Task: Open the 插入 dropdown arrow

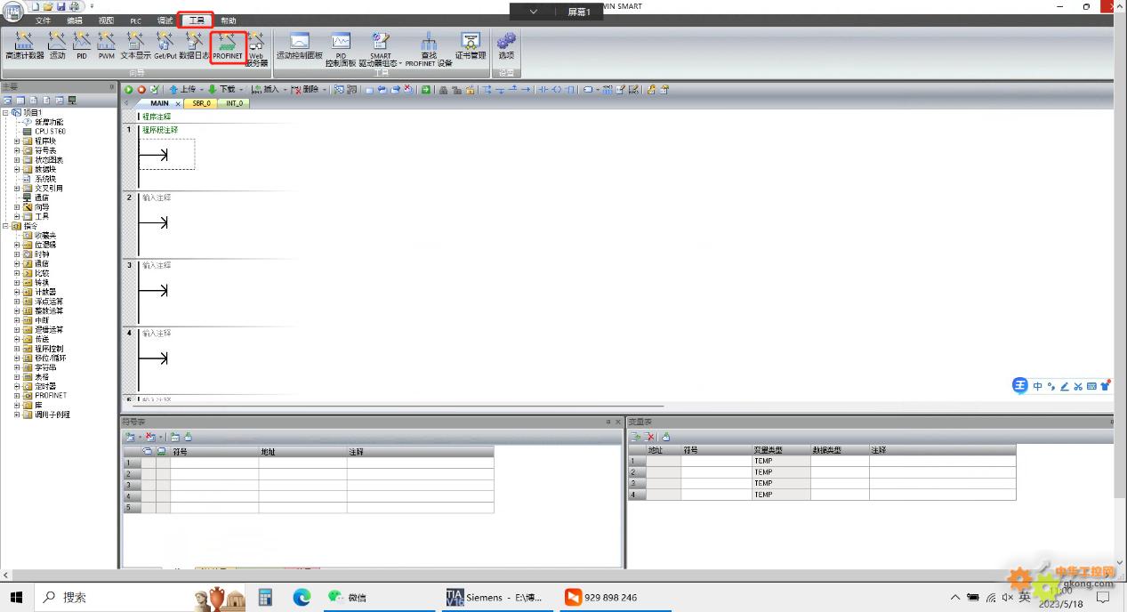Action: coord(284,90)
